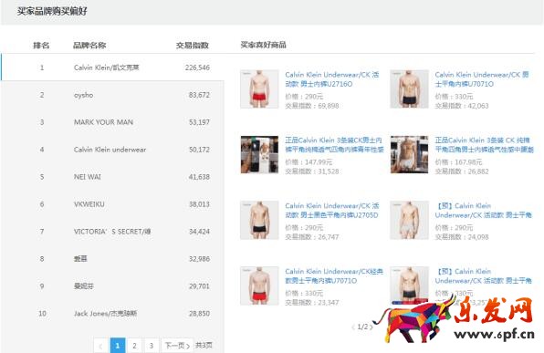Select brand row ranked 8 with index 32,986
544x353 pixels.
coord(112,259)
